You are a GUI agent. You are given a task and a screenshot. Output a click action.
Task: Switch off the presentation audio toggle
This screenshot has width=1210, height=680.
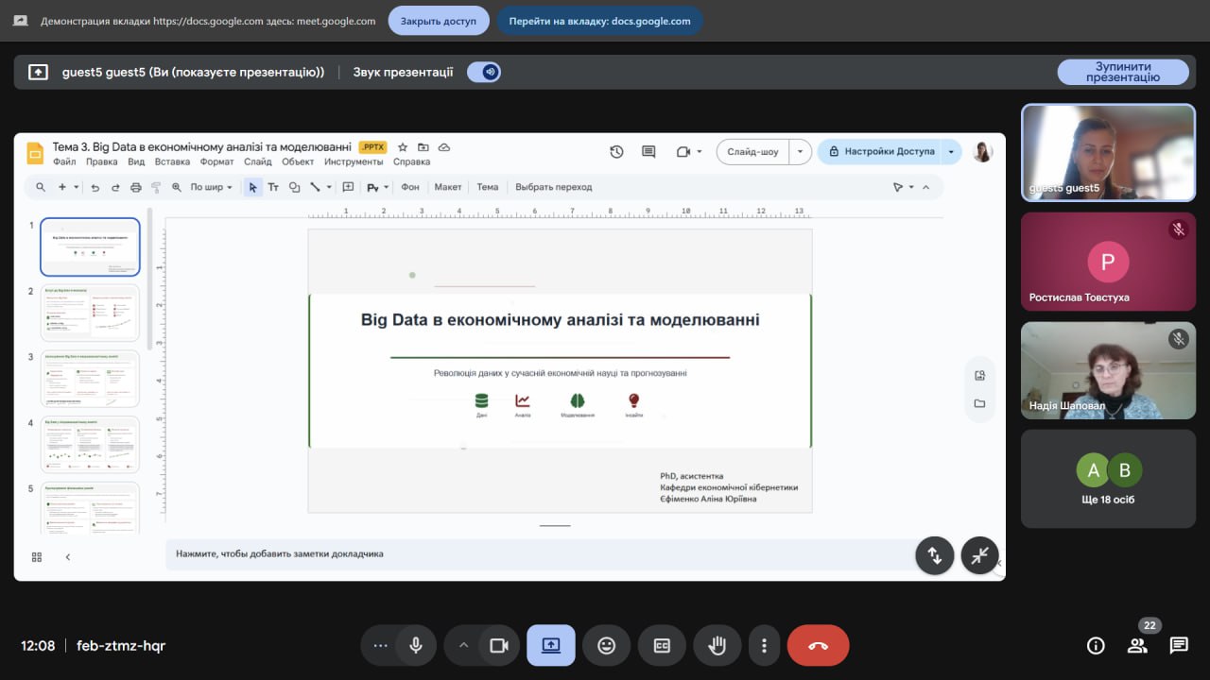tap(484, 72)
